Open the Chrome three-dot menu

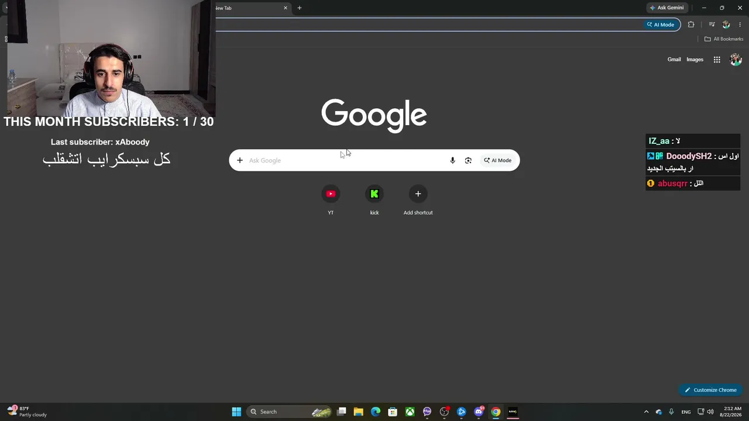[x=740, y=25]
